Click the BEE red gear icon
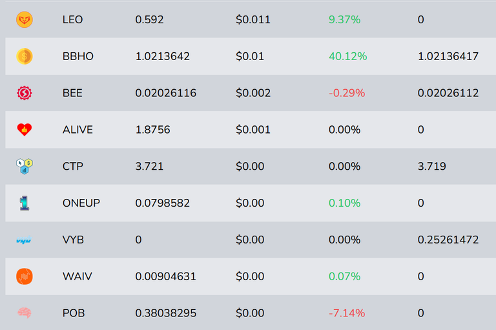Viewport: 496px width, 330px height. click(x=25, y=93)
